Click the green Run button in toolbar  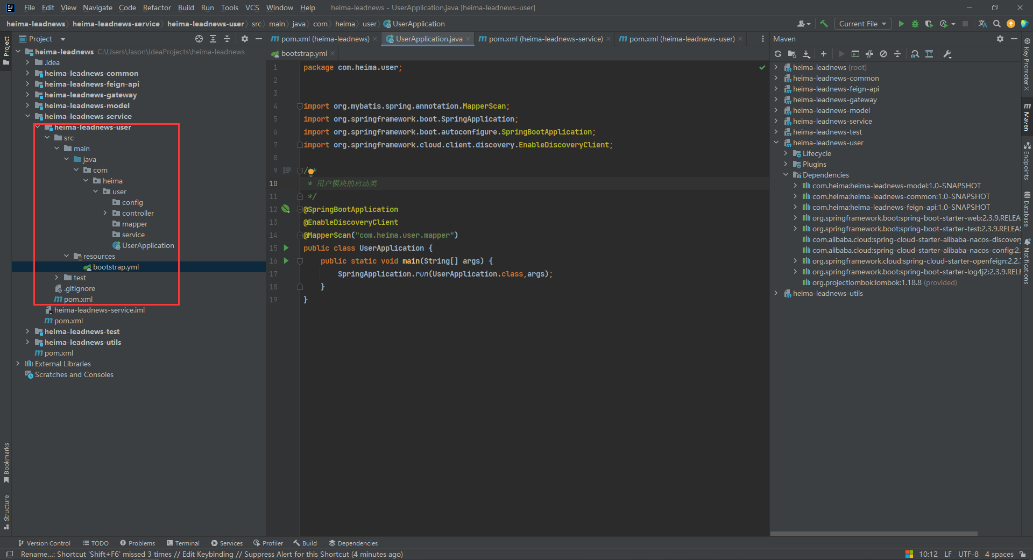coord(901,24)
